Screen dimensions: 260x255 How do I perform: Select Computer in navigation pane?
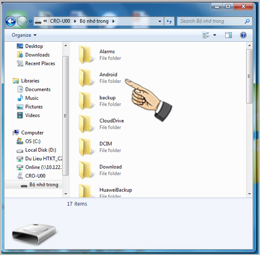[28, 133]
